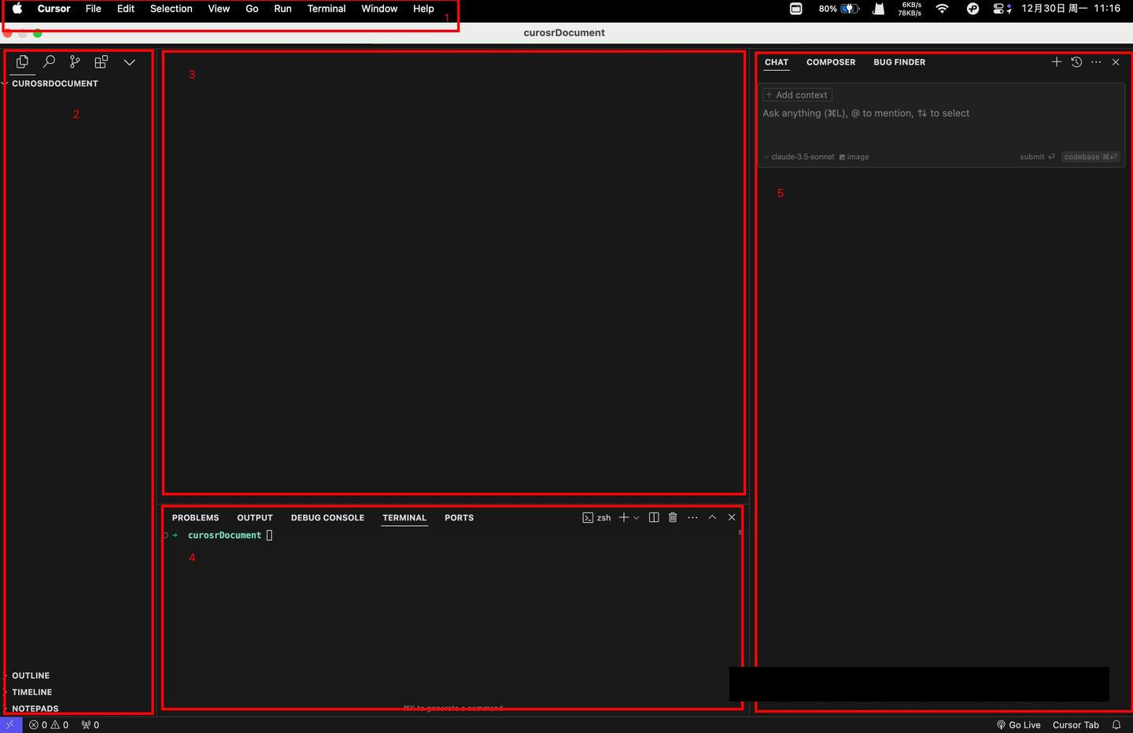Show previous chats history icon
The image size is (1133, 733).
[1076, 62]
